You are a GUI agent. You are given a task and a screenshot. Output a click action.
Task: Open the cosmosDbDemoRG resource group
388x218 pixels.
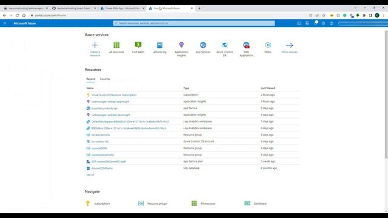[x=102, y=155]
